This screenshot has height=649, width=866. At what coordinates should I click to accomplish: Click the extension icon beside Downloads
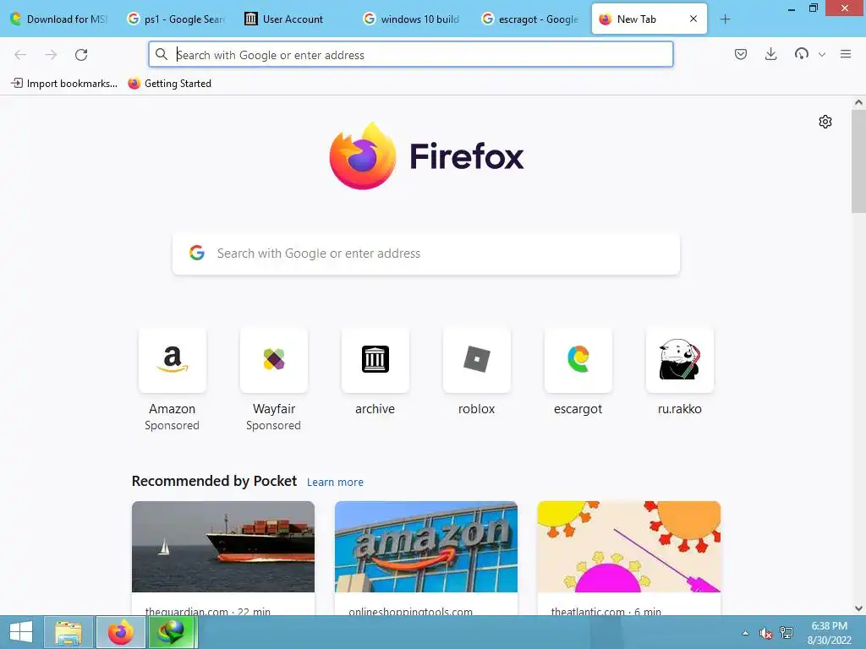click(x=802, y=54)
